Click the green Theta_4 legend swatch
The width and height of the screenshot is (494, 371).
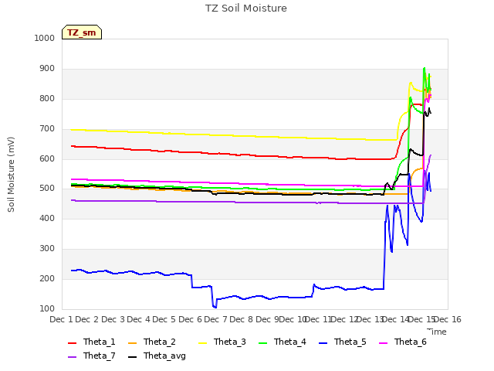click(262, 343)
